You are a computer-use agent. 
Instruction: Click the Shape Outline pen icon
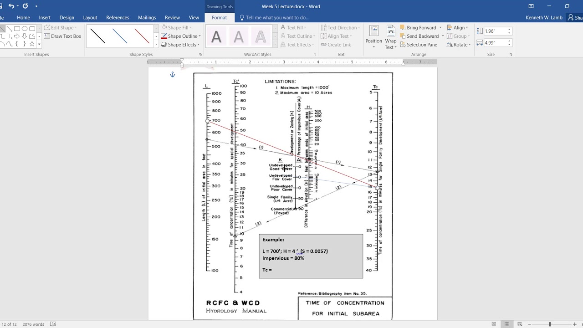pos(164,36)
